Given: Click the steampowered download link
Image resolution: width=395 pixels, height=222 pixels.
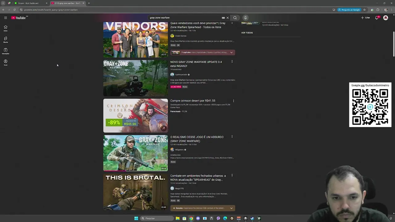Looking at the screenshot, I should 202,158.
